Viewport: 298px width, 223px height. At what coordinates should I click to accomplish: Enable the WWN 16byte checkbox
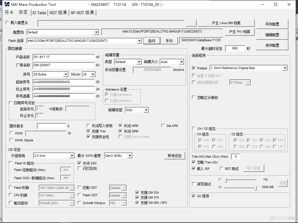click(11, 140)
